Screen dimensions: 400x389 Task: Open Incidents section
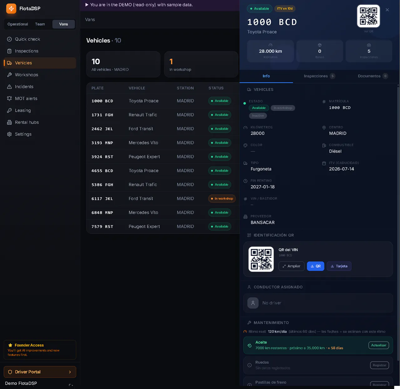tap(40, 87)
